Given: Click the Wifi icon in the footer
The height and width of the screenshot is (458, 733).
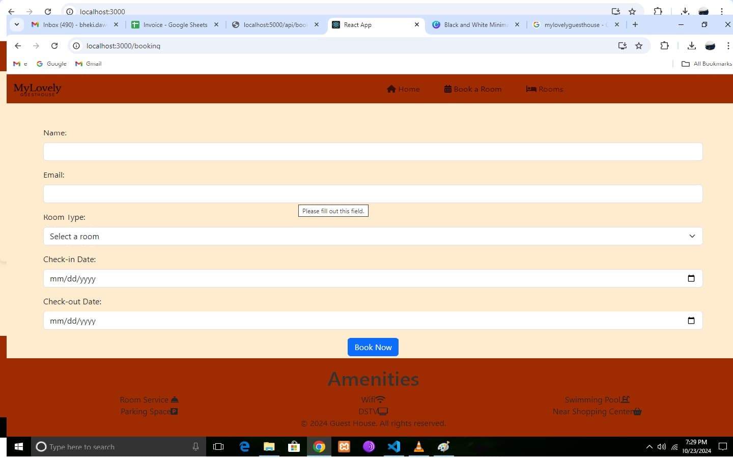Looking at the screenshot, I should pos(380,399).
